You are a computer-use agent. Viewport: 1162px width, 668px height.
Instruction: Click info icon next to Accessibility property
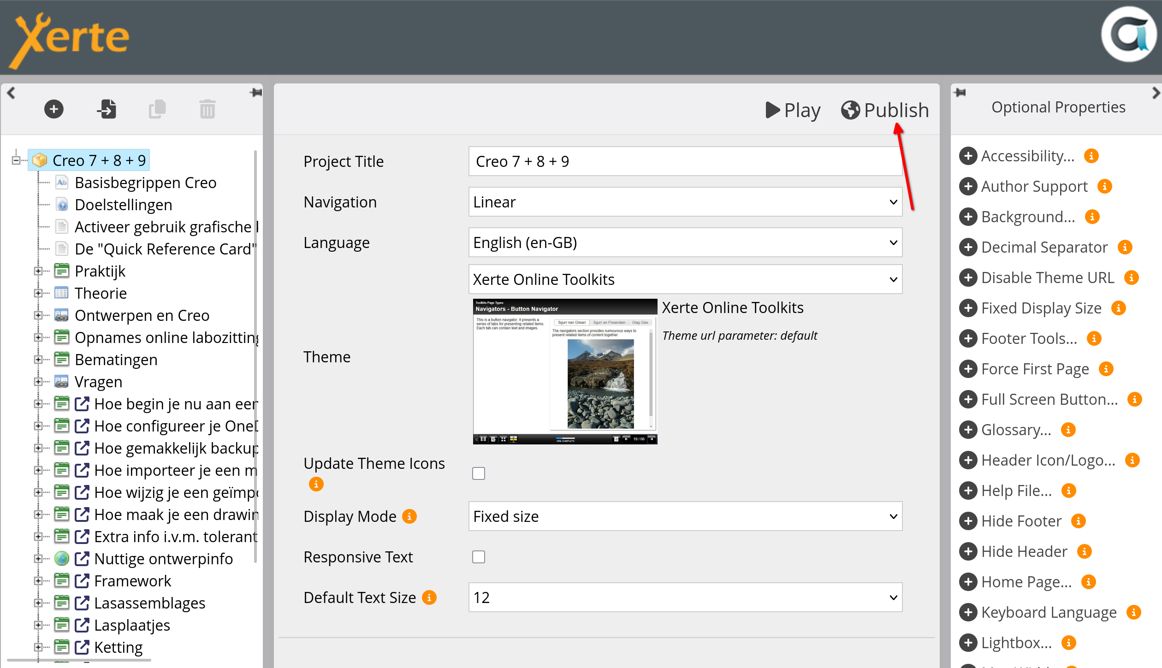point(1091,156)
